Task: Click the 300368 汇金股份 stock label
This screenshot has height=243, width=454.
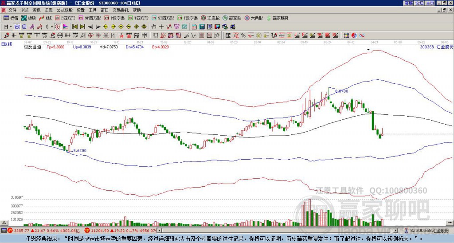Action: [436, 47]
